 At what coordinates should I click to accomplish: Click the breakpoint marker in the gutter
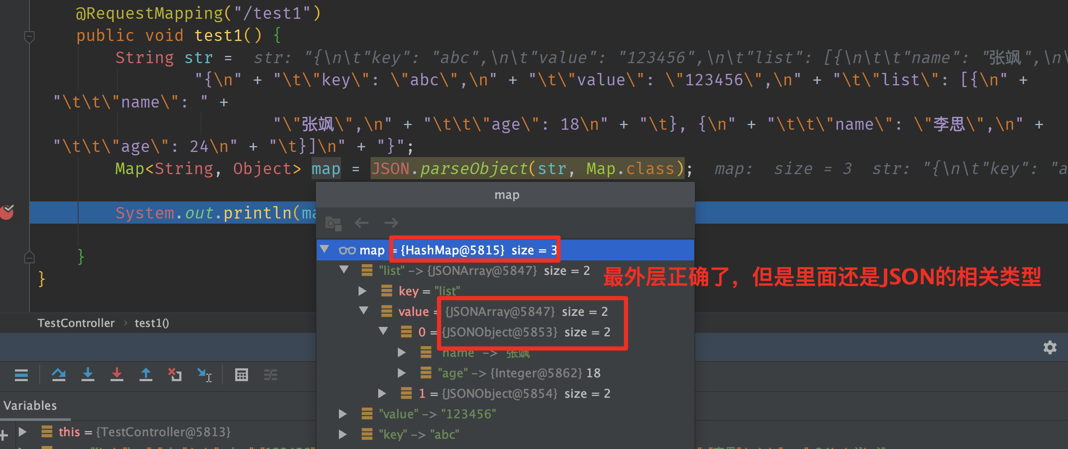[7, 212]
